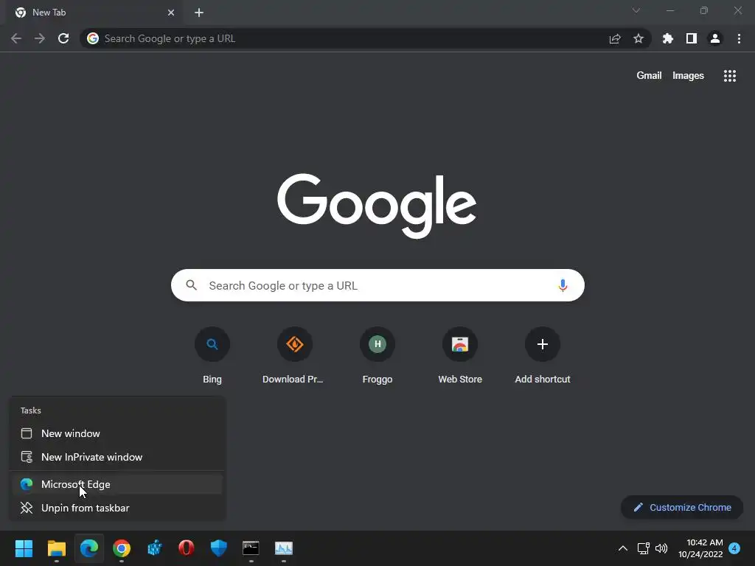Open the Download Pr... shortcut
The image size is (755, 566).
click(x=295, y=356)
